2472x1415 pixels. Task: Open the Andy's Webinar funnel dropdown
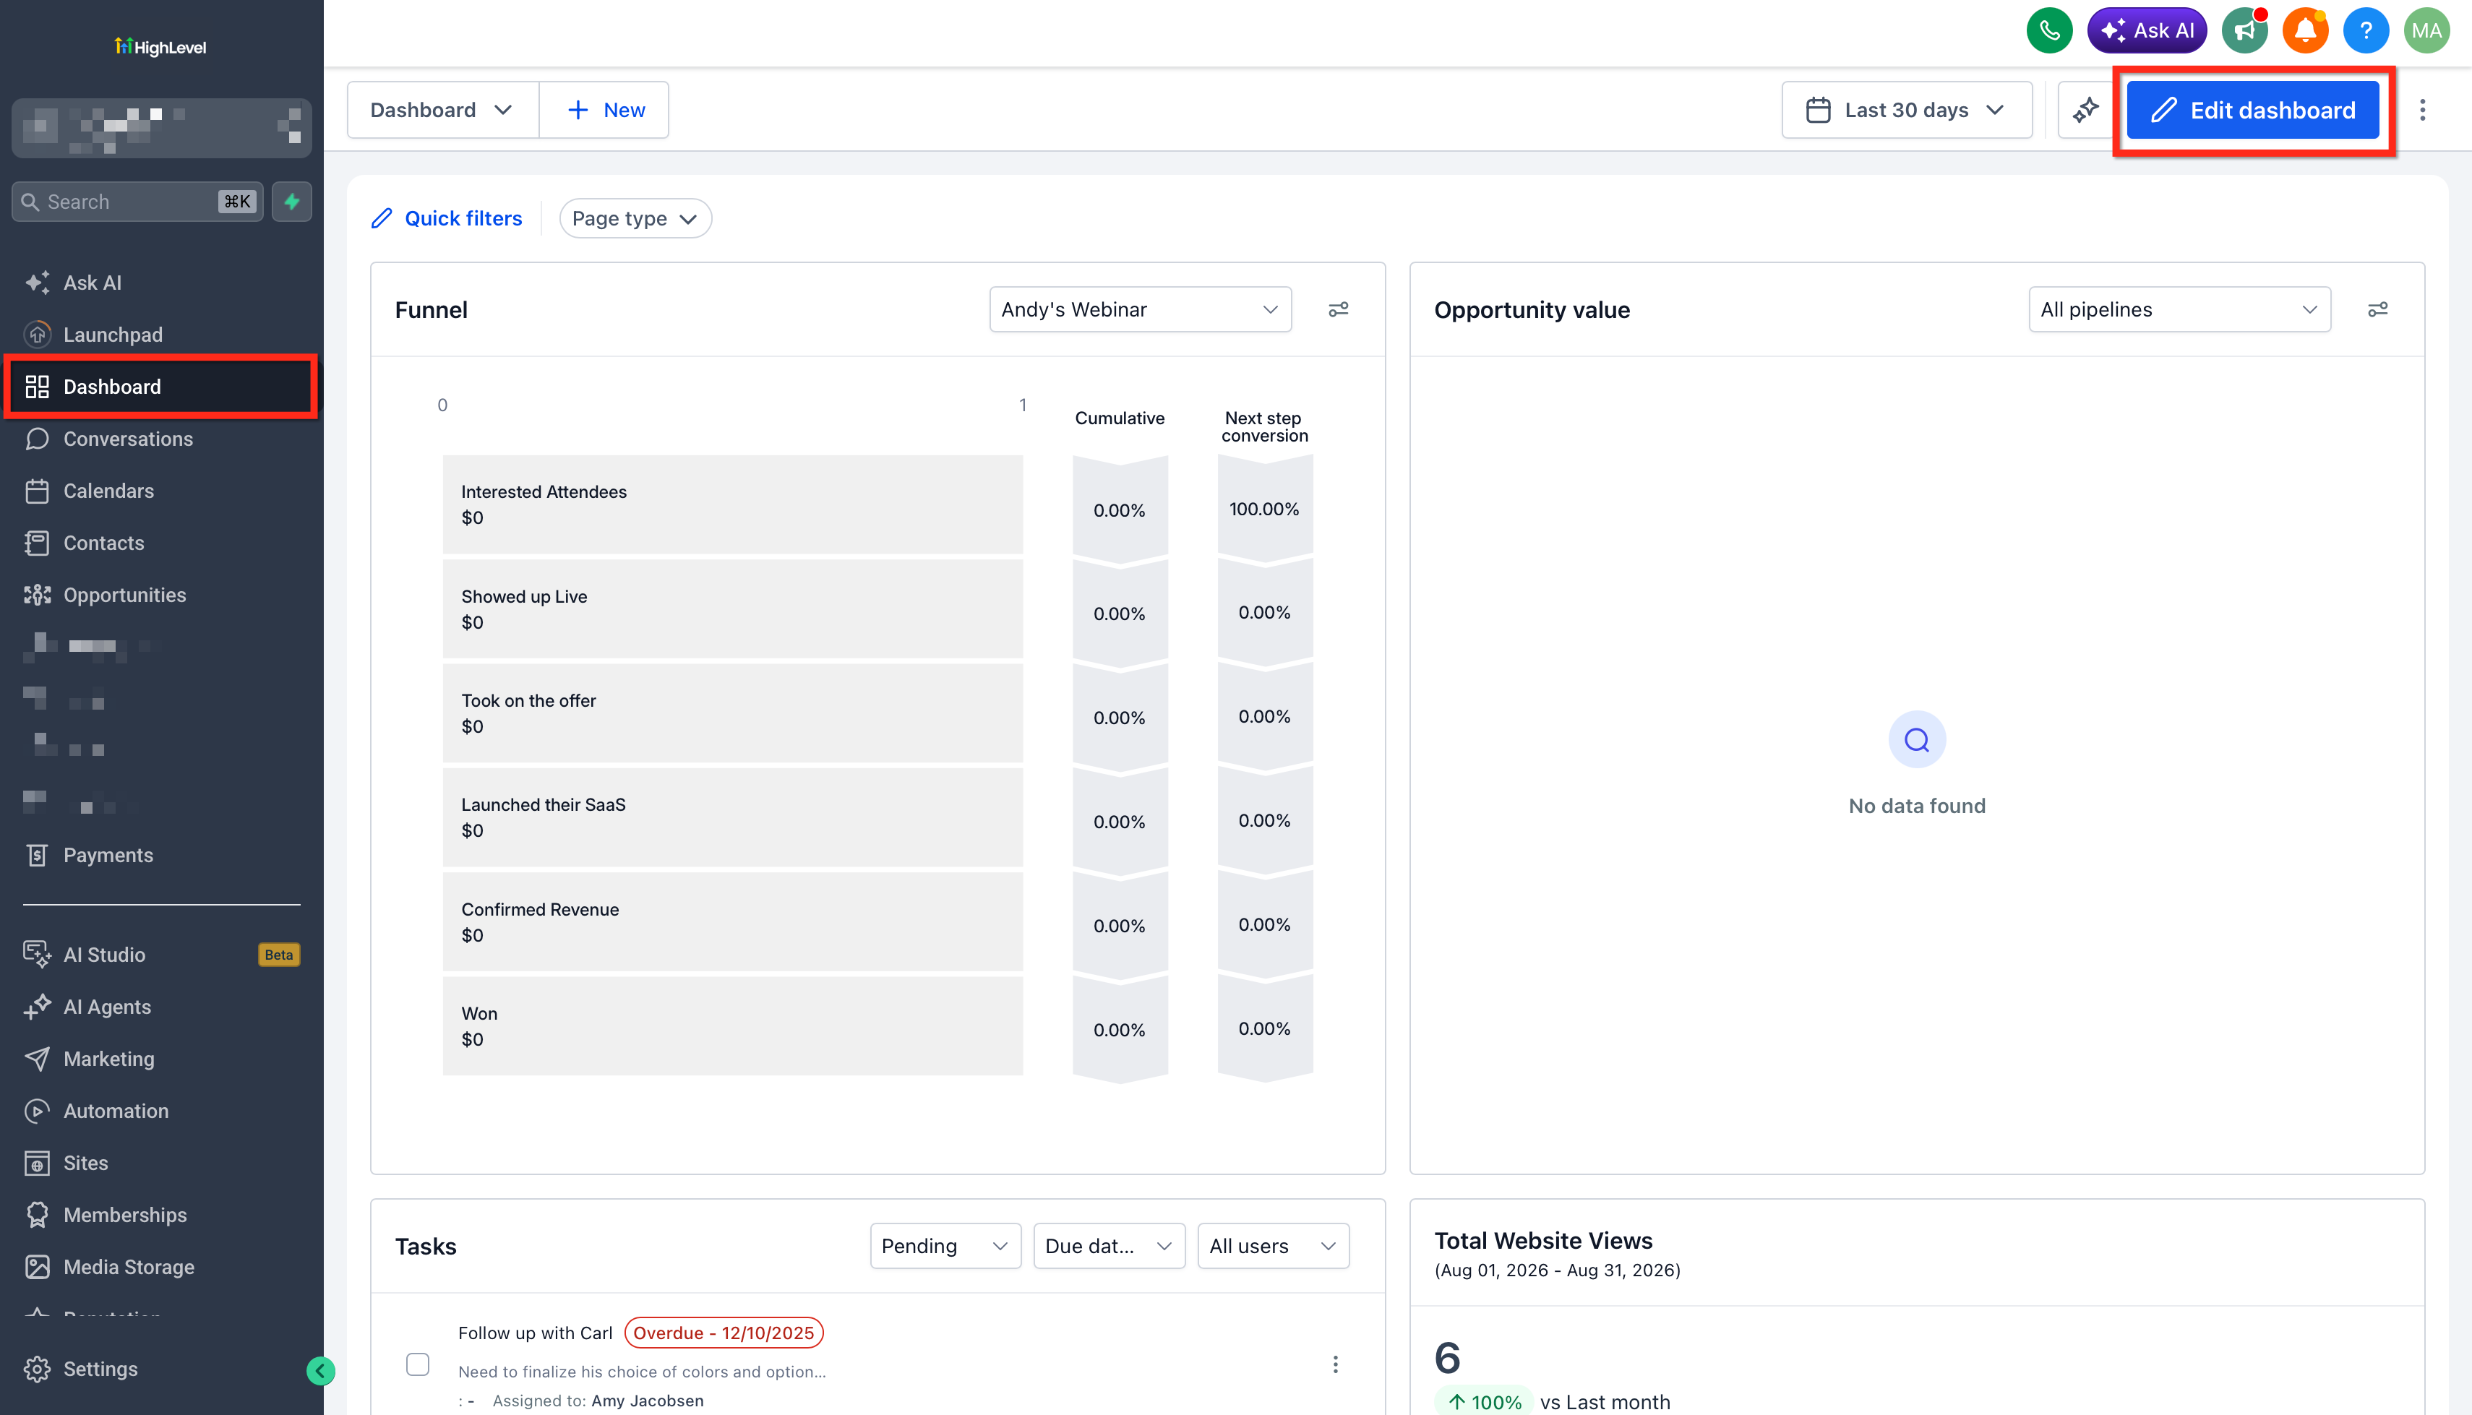tap(1140, 309)
